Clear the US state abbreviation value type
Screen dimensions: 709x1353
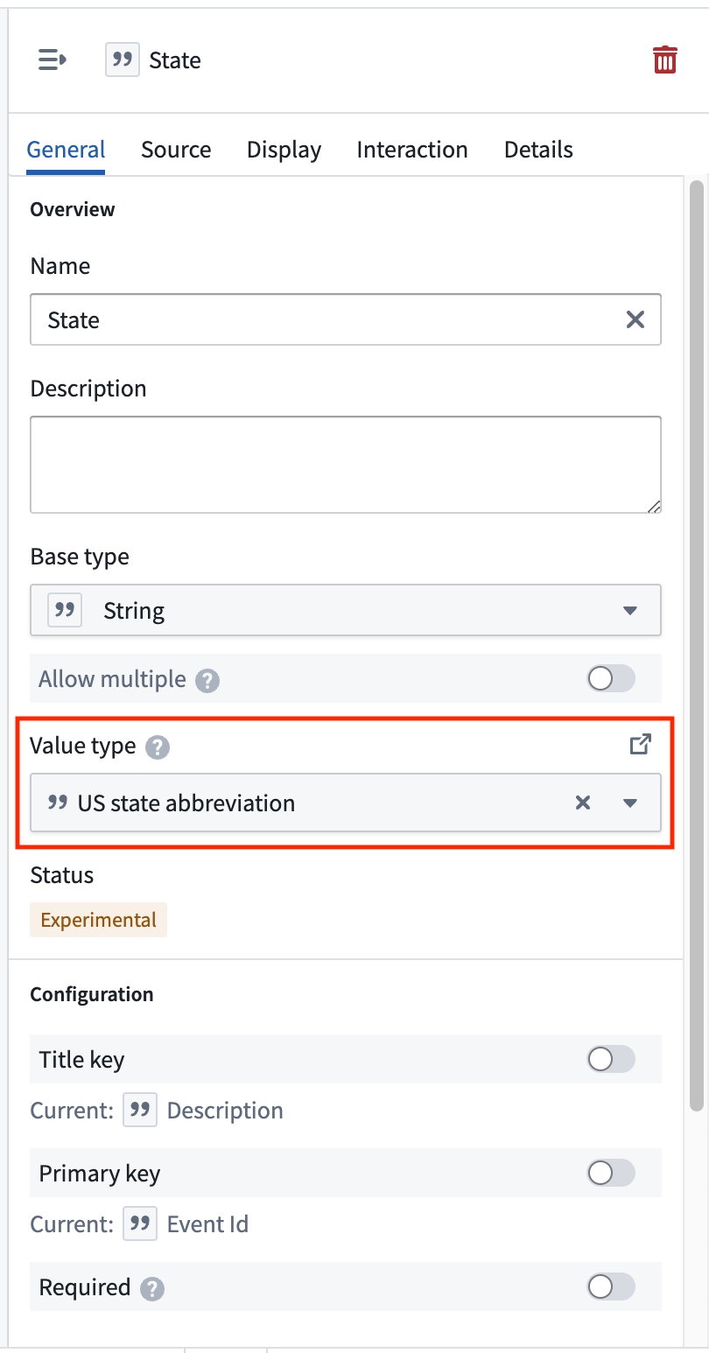pyautogui.click(x=583, y=803)
